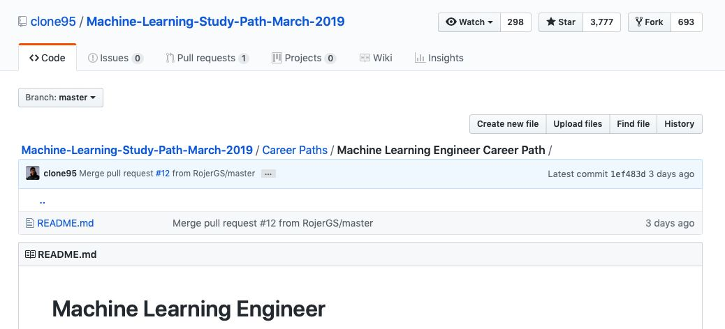Star the repository
Screen dimensions: 725x329
coord(561,22)
